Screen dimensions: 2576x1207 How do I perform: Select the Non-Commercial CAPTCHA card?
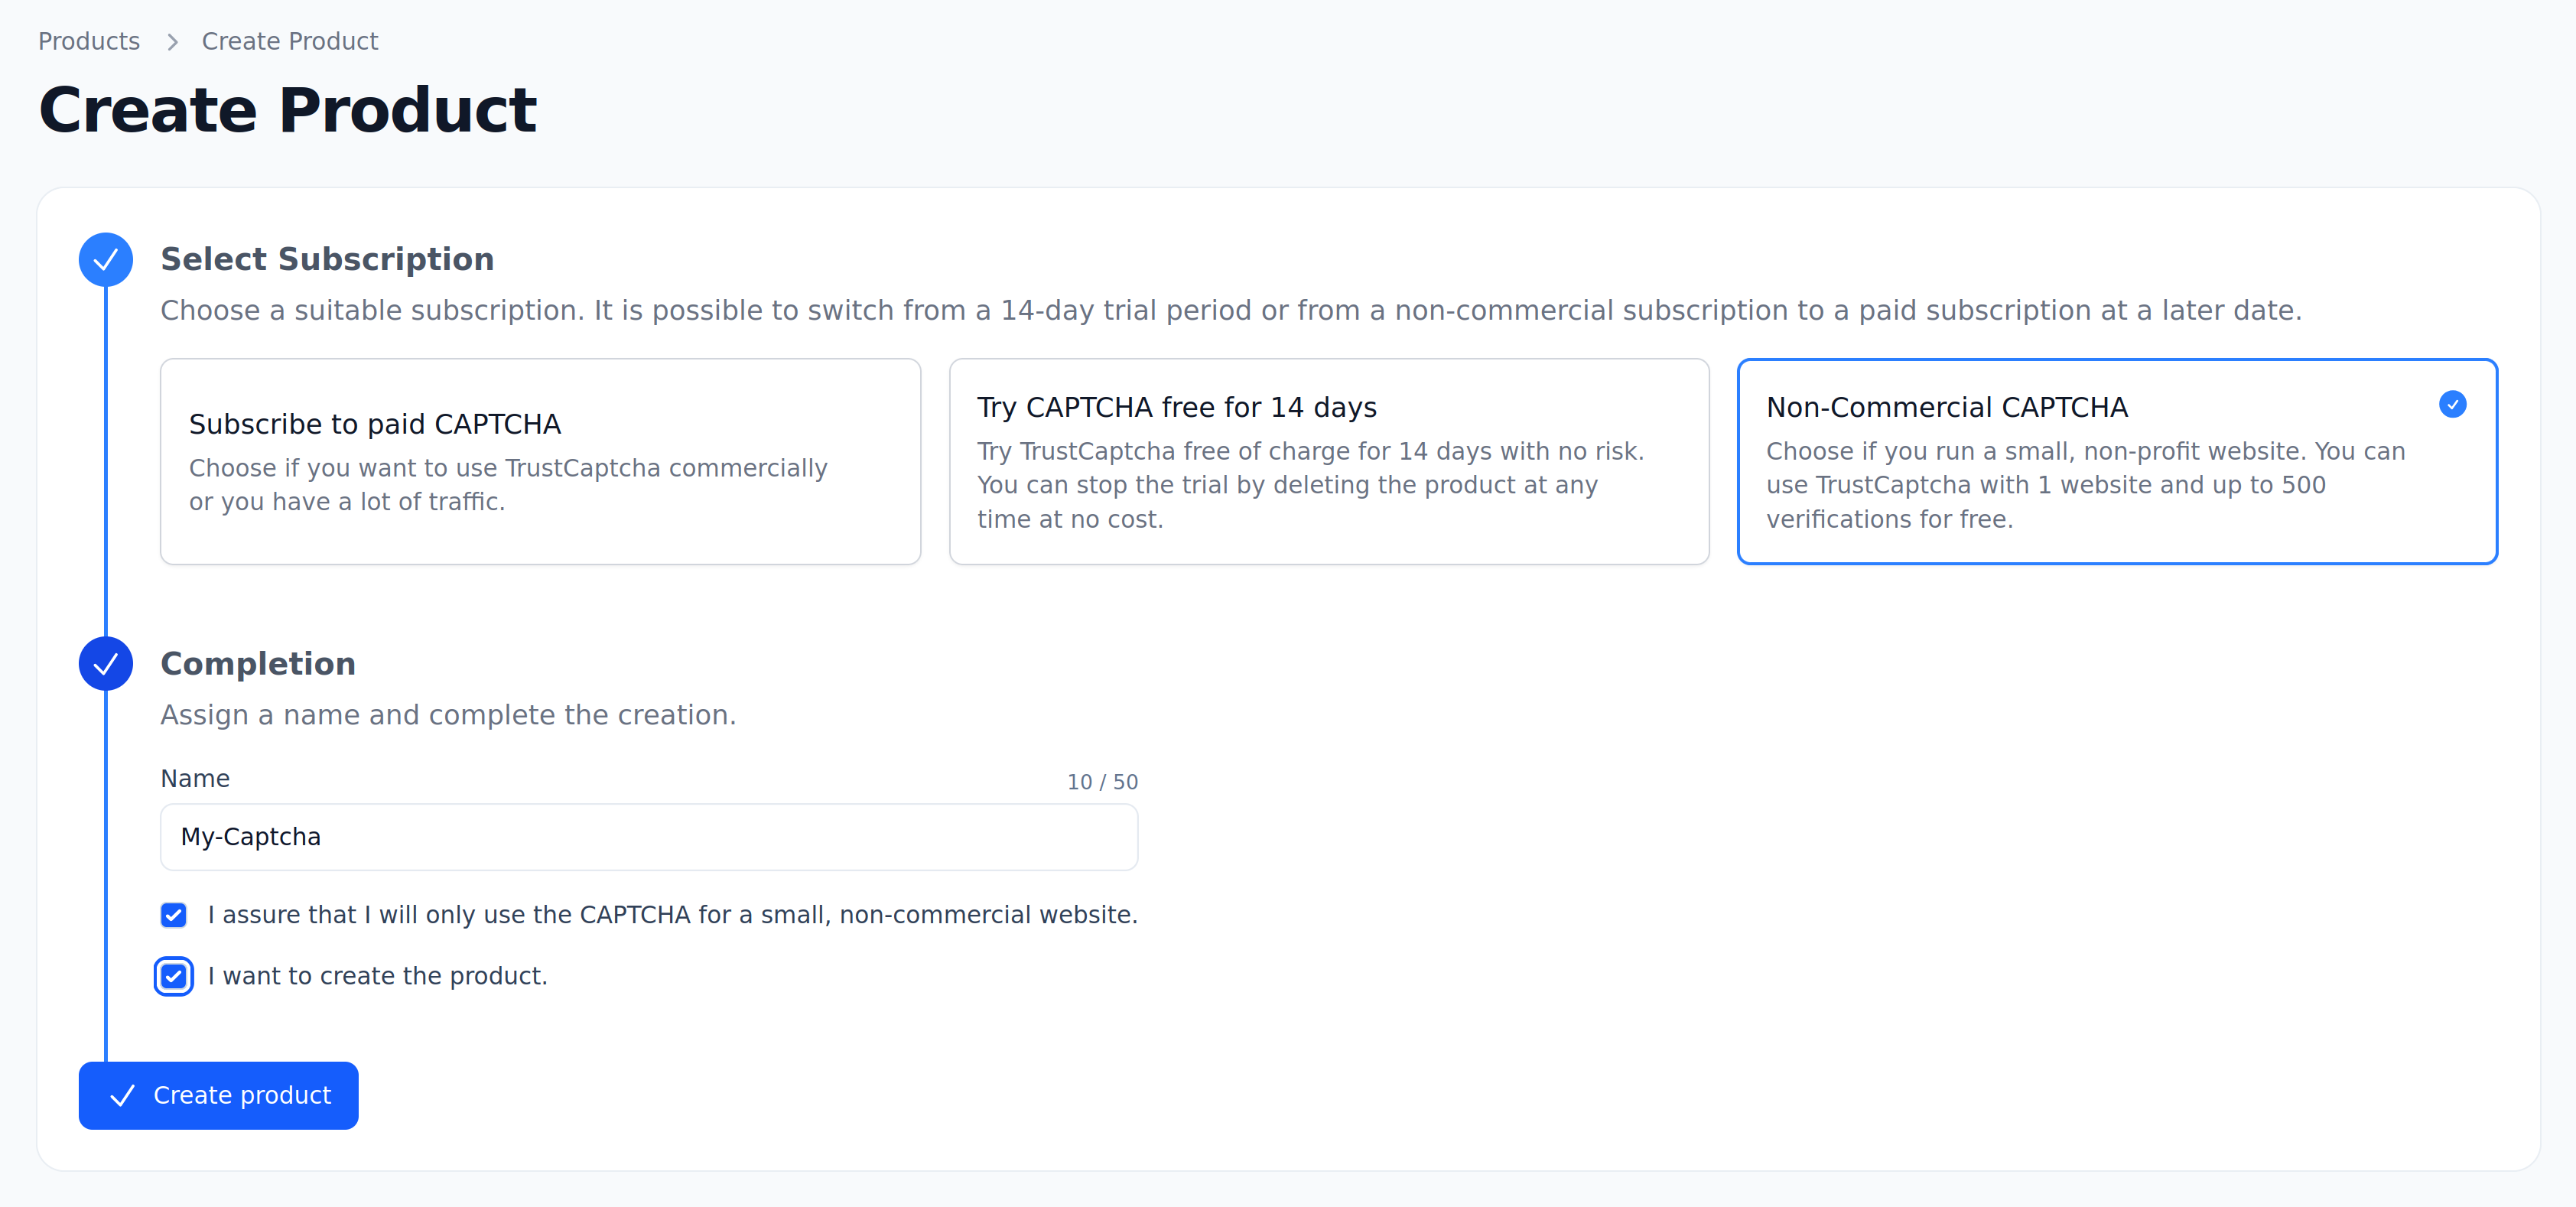[2117, 461]
